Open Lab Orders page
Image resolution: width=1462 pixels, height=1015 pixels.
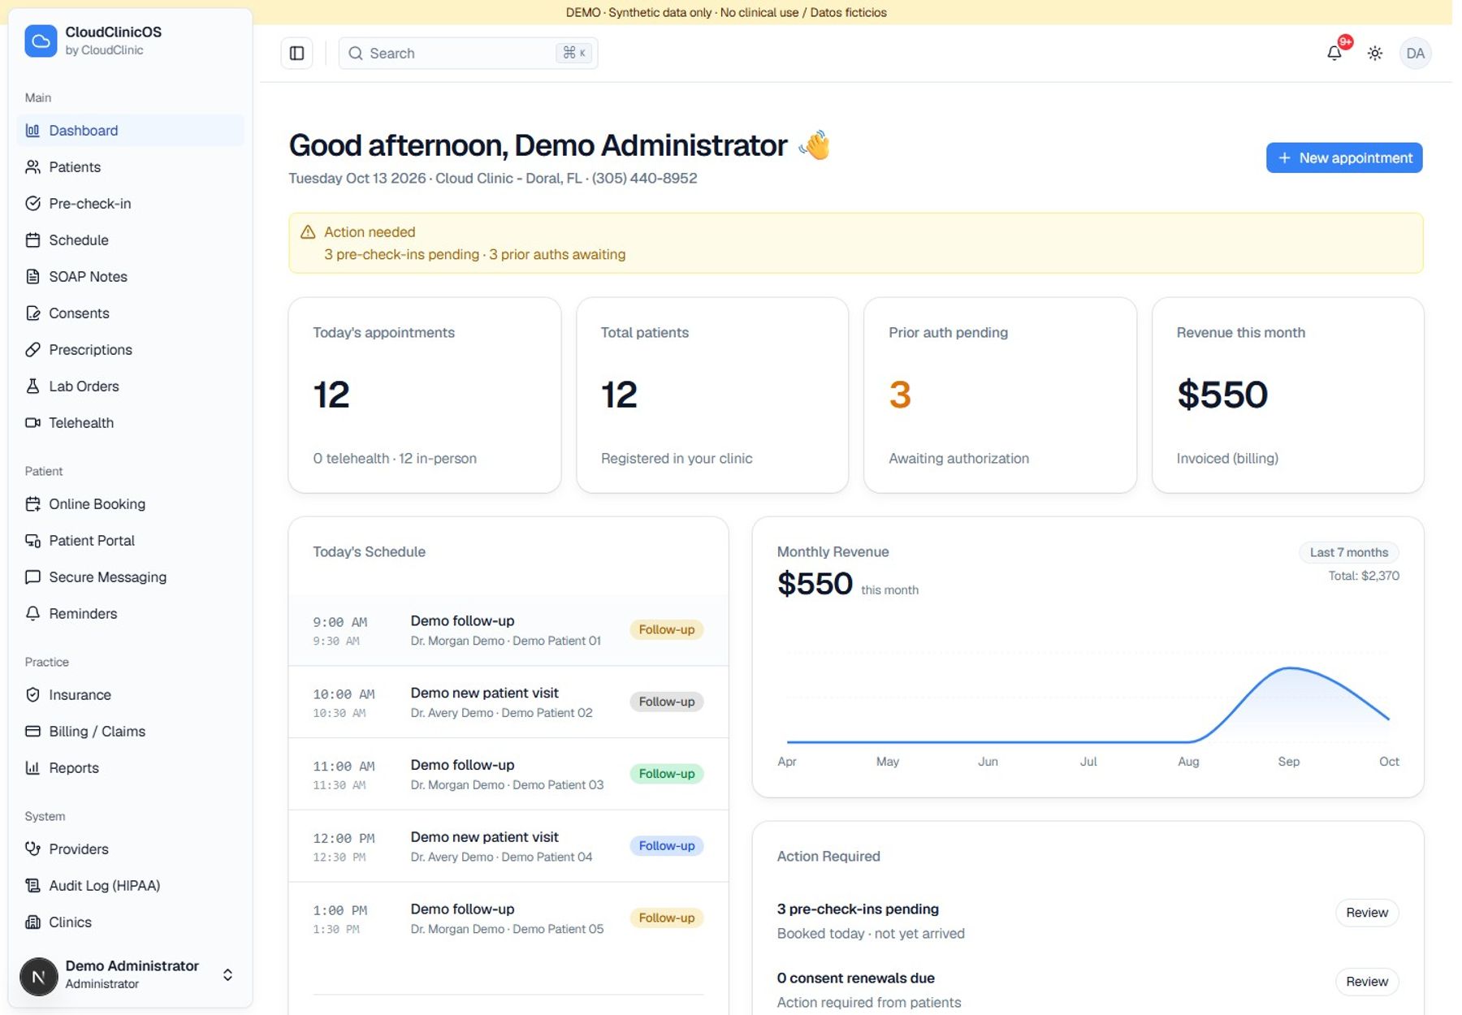click(130, 386)
